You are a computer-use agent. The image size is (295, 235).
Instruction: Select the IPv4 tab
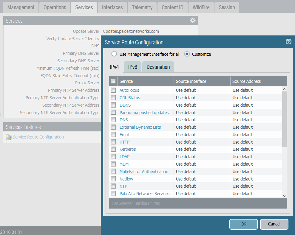click(x=114, y=67)
